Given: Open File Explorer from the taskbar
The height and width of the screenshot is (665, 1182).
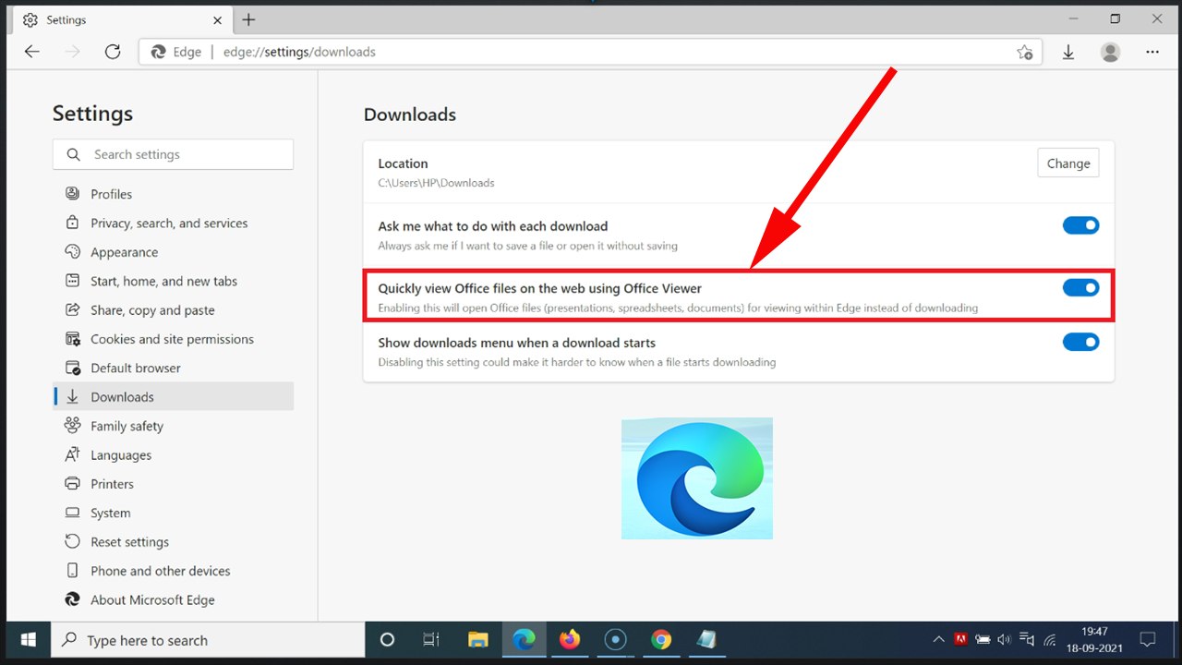Looking at the screenshot, I should point(477,639).
